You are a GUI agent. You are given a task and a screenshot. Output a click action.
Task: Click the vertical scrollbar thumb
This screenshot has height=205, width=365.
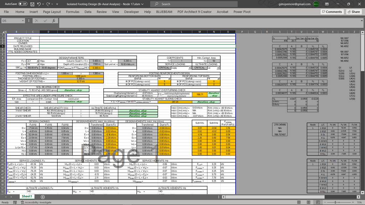[x=363, y=53]
